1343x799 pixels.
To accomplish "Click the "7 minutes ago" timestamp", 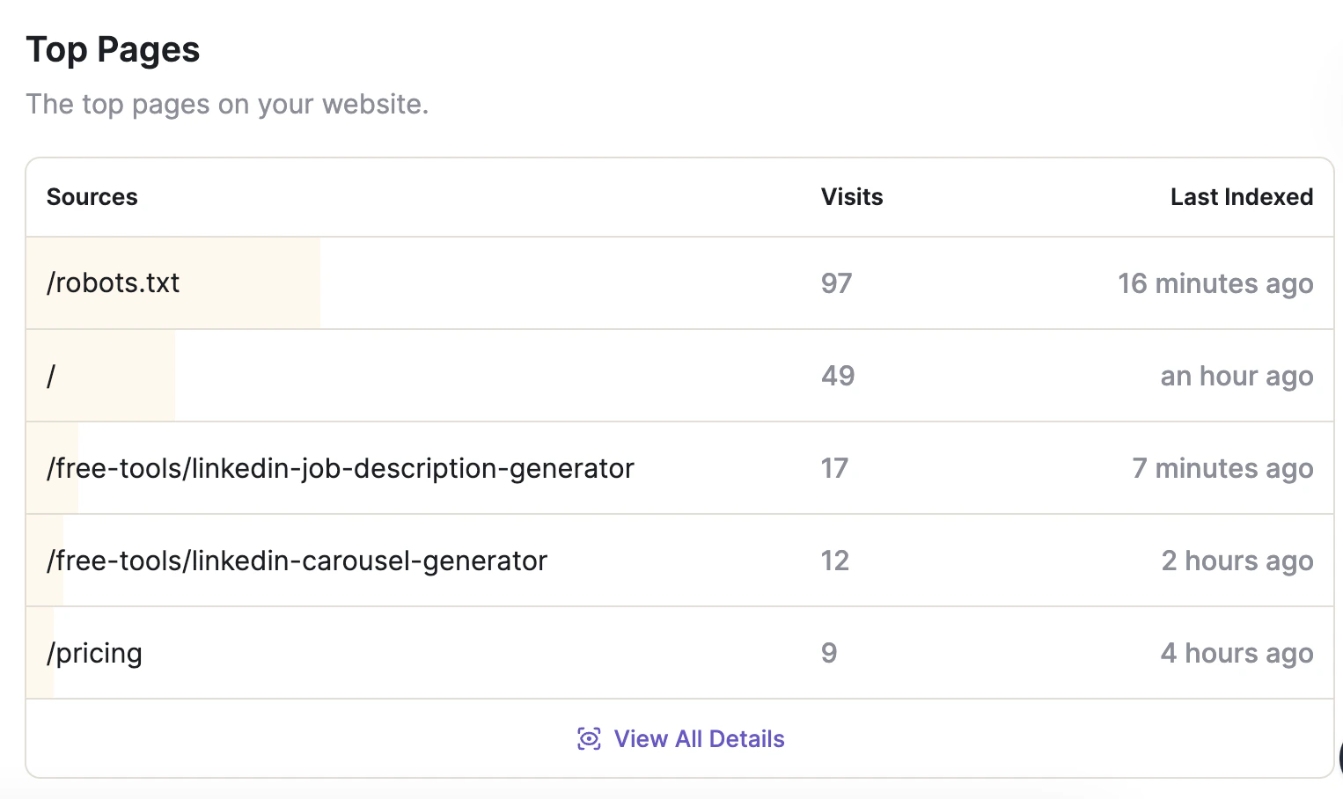I will coord(1222,468).
